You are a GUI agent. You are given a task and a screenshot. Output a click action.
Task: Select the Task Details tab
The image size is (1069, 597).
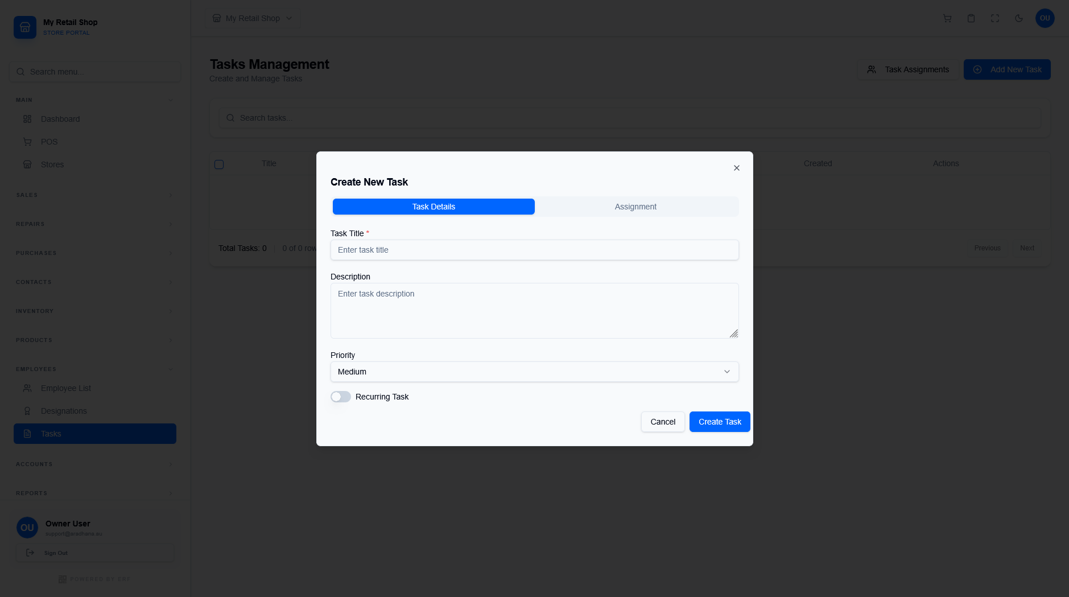(433, 207)
